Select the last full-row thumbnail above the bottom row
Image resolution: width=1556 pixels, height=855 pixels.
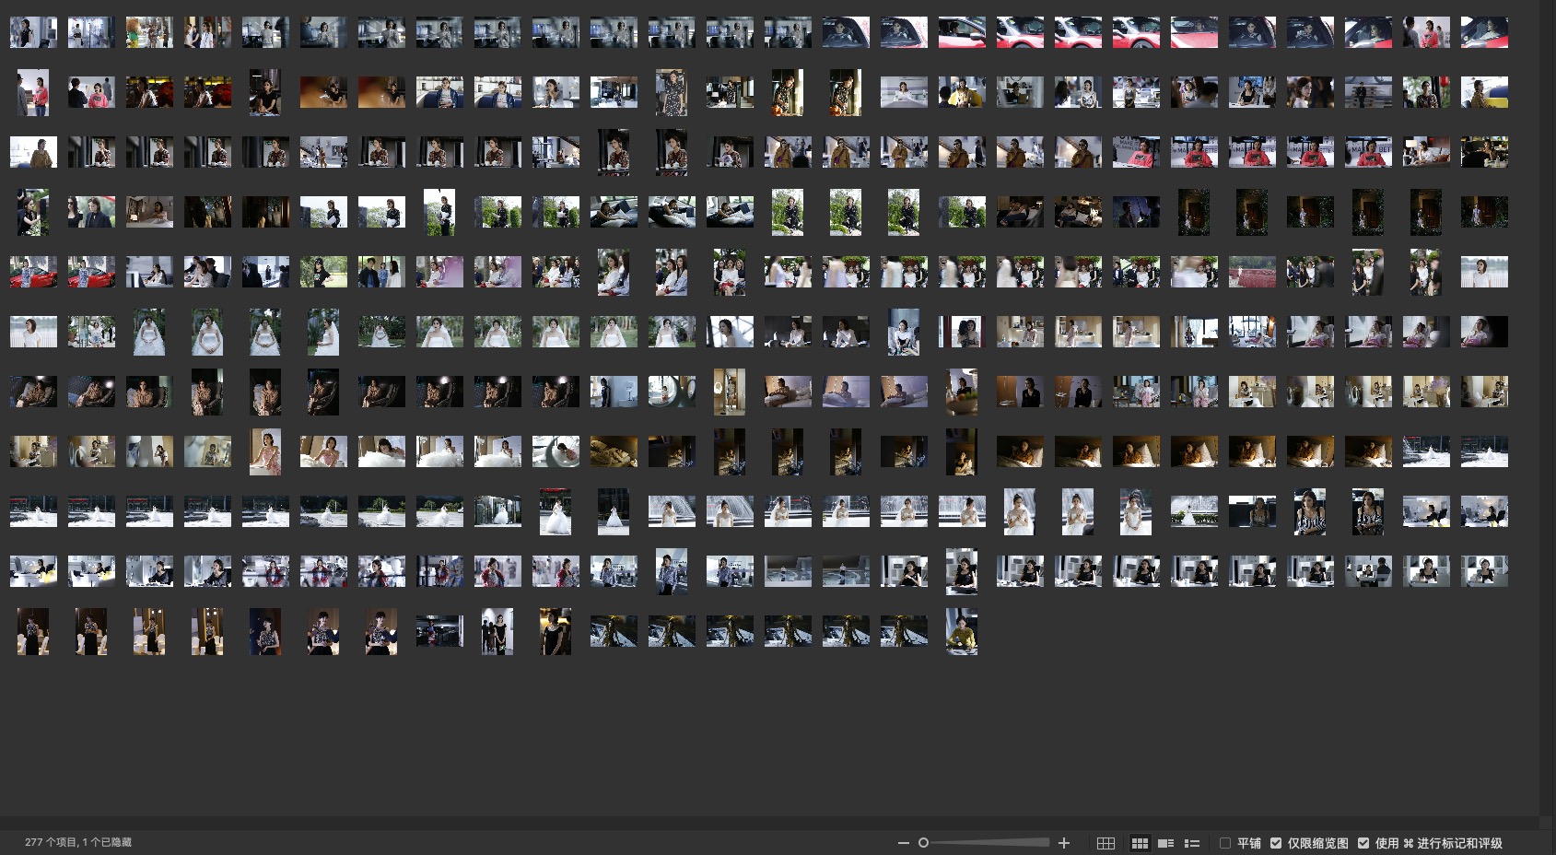click(x=1484, y=571)
